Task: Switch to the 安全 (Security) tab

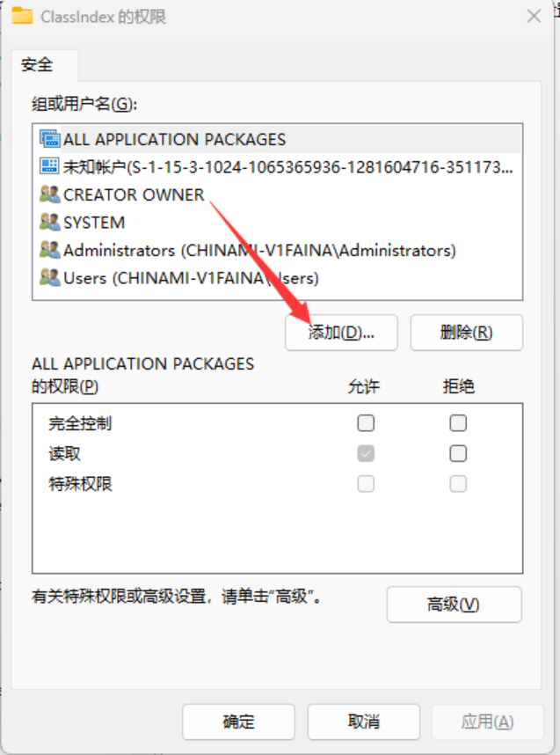Action: [38, 64]
